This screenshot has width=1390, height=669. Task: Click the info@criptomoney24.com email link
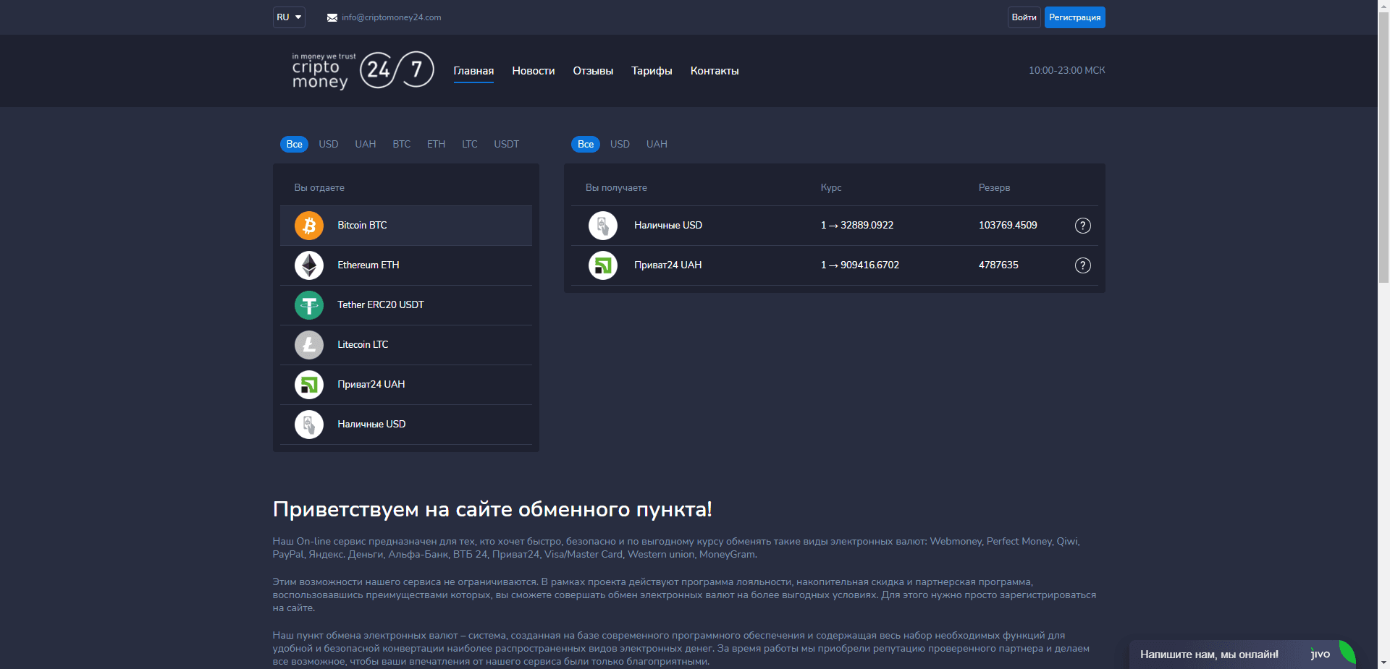pyautogui.click(x=391, y=17)
